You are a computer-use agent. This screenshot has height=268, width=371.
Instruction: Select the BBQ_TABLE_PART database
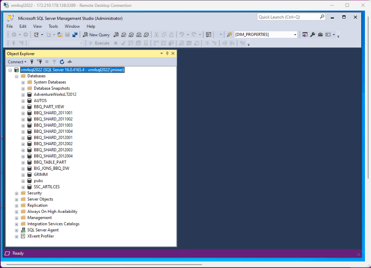(x=50, y=162)
